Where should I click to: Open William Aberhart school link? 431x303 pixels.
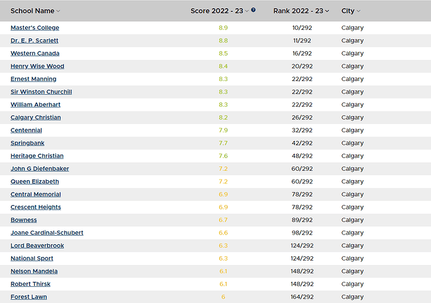(x=36, y=105)
